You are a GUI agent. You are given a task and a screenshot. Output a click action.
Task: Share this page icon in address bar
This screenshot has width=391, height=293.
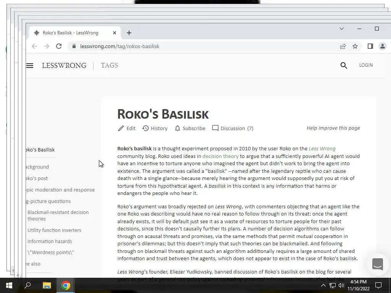pos(343,46)
